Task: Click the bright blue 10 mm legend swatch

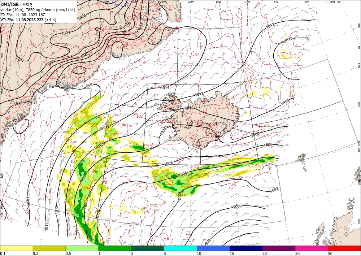Action: pyautogui.click(x=213, y=248)
